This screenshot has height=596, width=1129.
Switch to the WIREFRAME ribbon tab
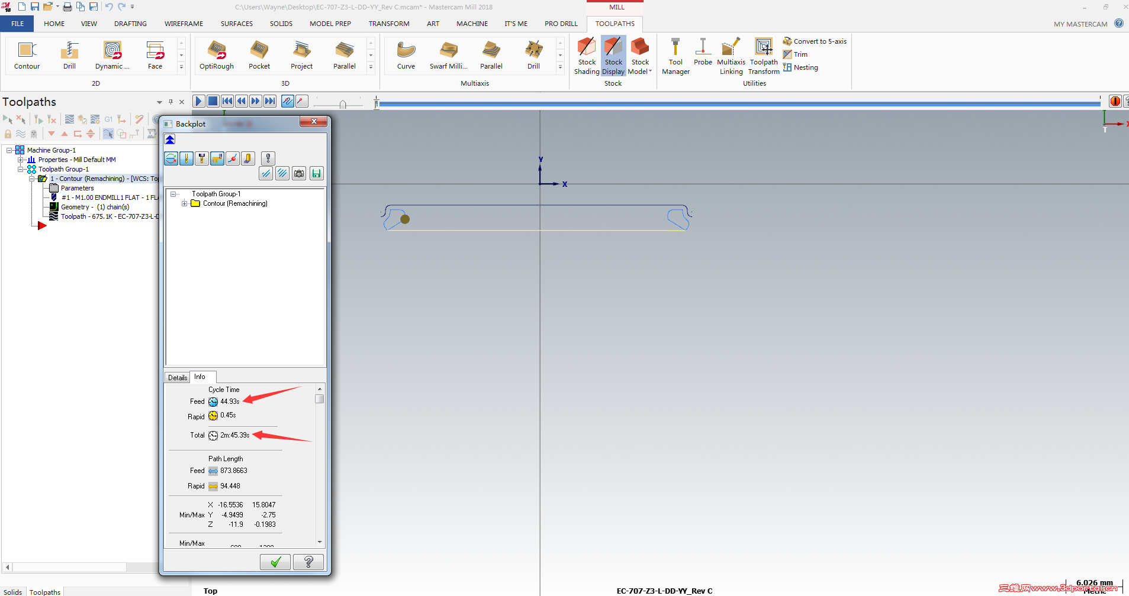pos(184,24)
